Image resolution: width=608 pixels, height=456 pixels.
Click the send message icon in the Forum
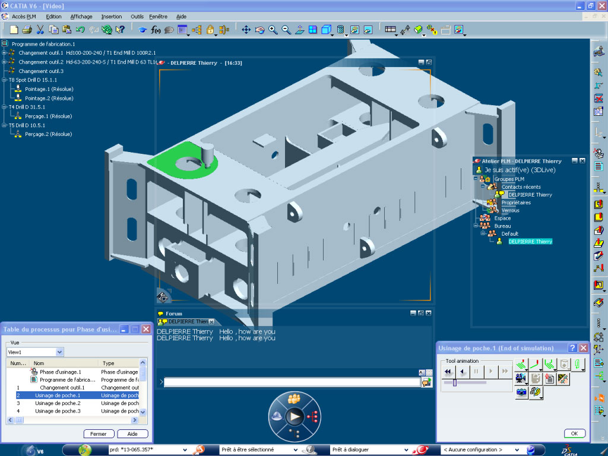click(426, 382)
